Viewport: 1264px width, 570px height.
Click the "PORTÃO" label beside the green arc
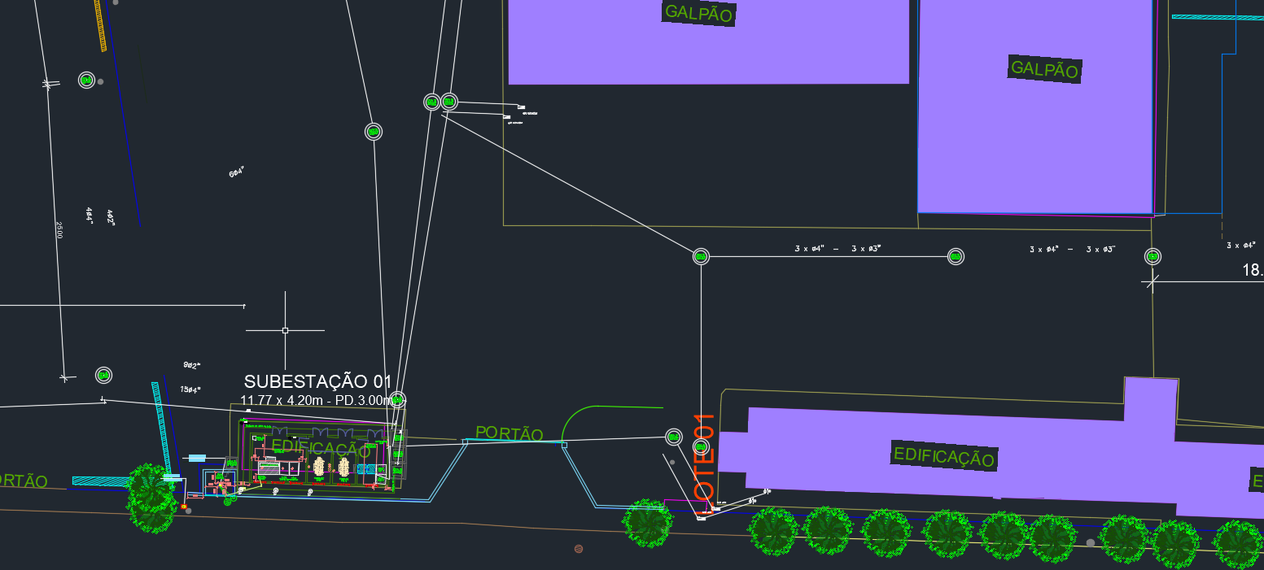tap(510, 433)
